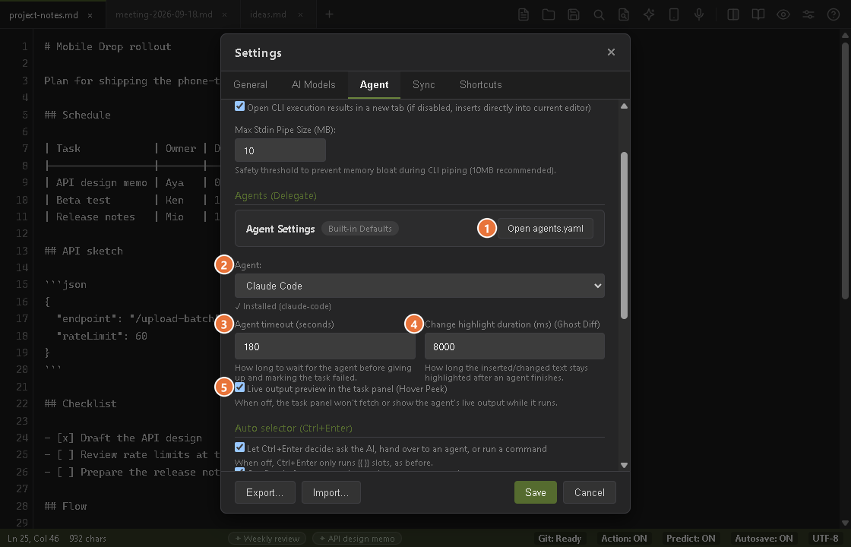The width and height of the screenshot is (851, 547).
Task: Click the open book reading icon
Action: click(758, 14)
